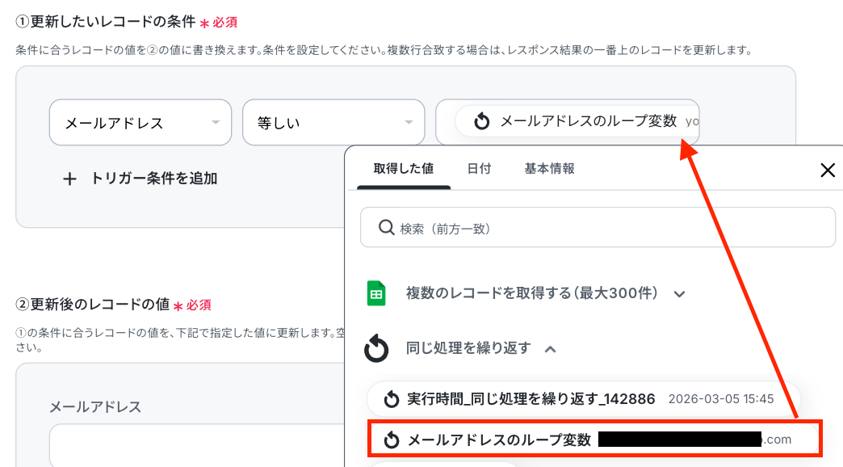
Task: Click loop icon on the 実行時間 row
Action: pyautogui.click(x=392, y=399)
